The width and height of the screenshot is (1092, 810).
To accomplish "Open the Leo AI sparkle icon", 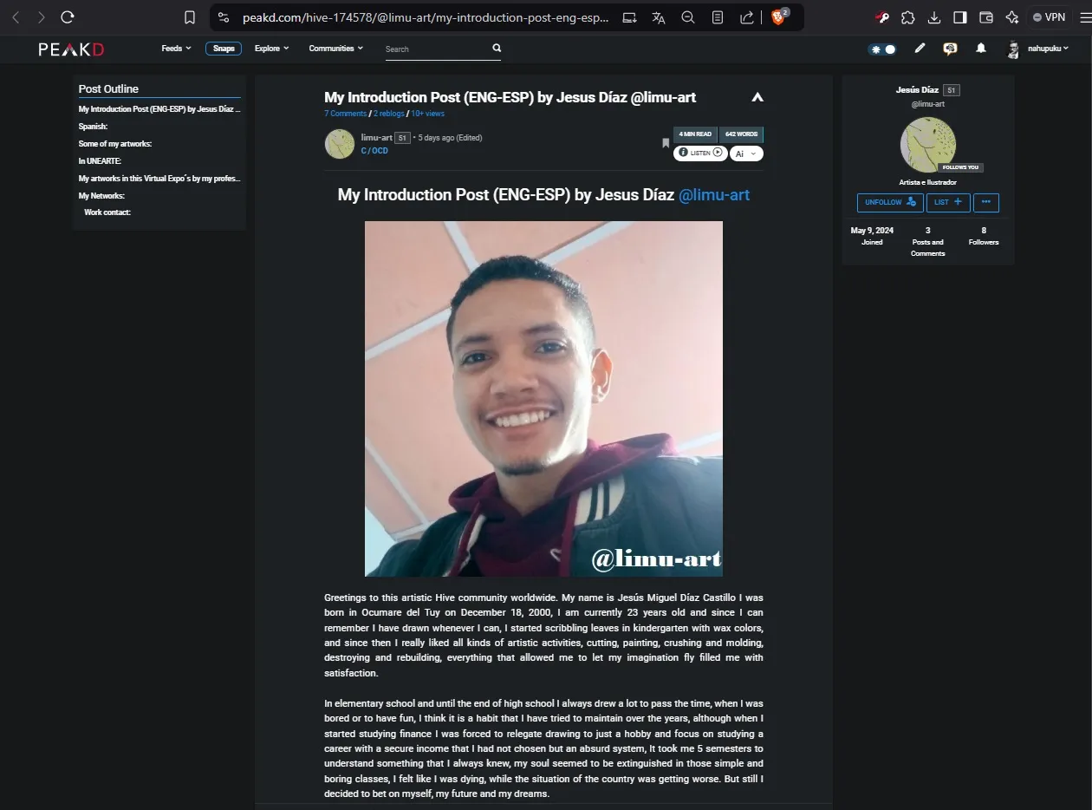I will click(1012, 17).
